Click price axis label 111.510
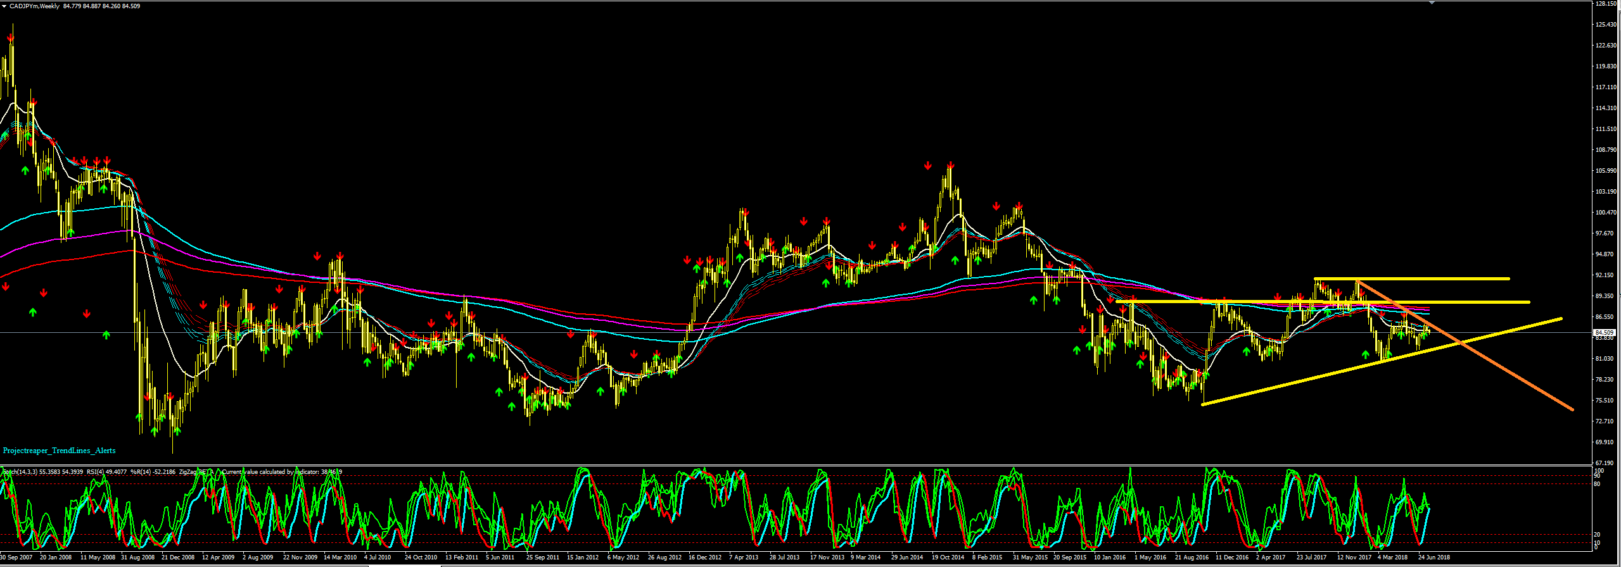This screenshot has width=1621, height=567. tap(1606, 129)
